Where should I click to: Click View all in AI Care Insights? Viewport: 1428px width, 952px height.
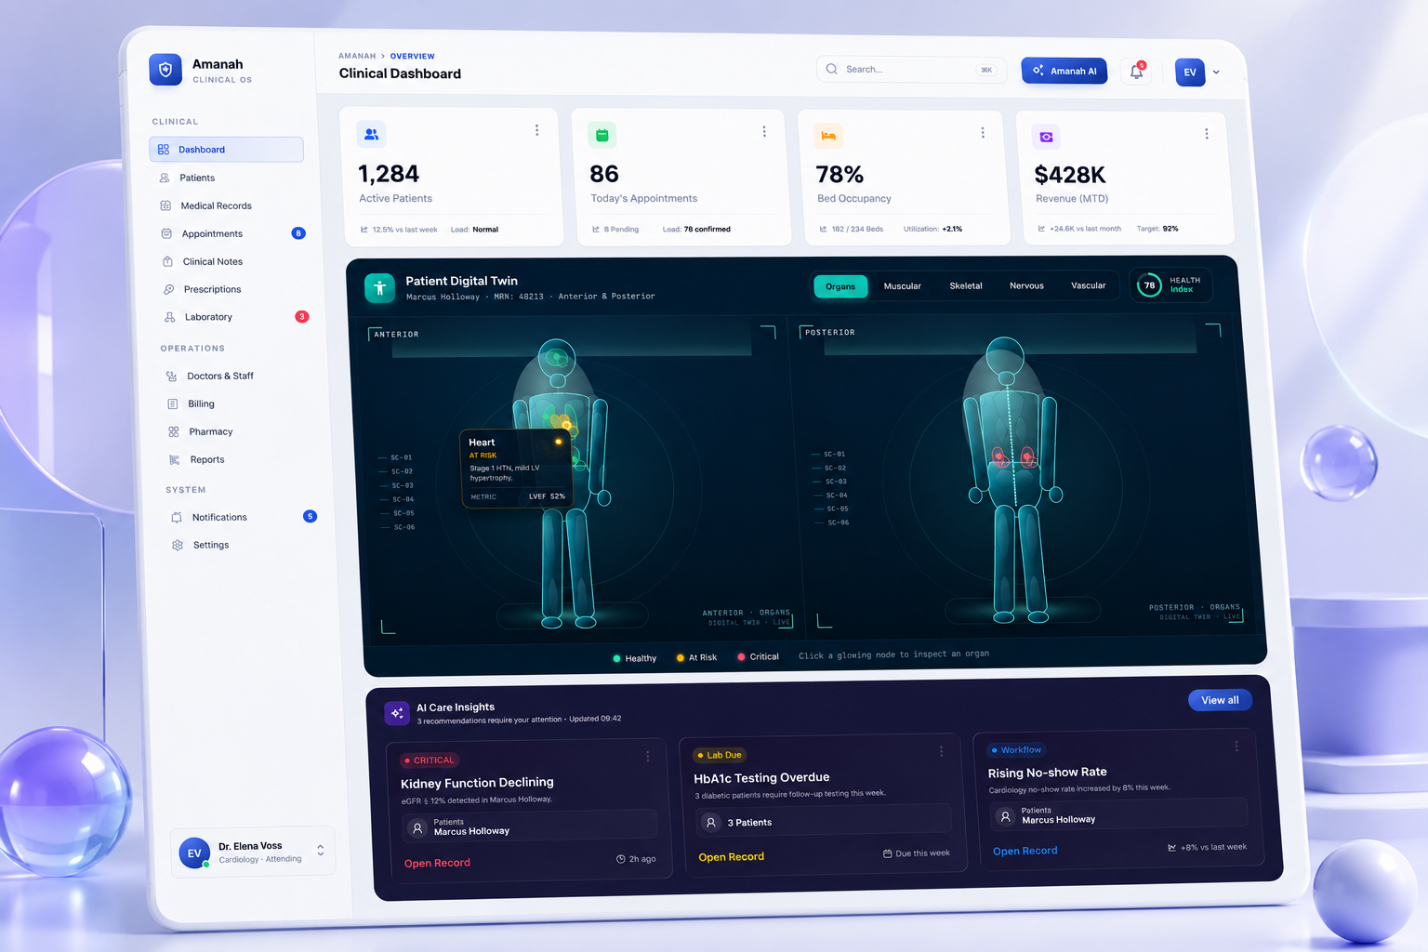tap(1220, 700)
